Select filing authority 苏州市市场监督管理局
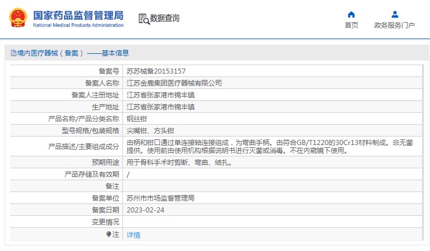The image size is (430, 251). pos(160,198)
